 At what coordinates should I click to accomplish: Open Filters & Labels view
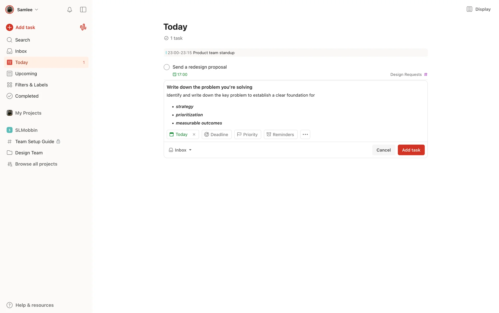click(31, 85)
